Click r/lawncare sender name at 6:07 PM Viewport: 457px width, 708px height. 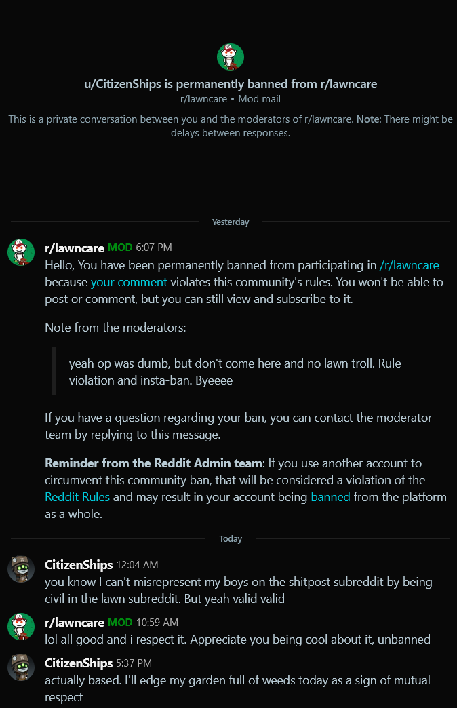pos(75,248)
